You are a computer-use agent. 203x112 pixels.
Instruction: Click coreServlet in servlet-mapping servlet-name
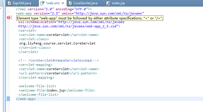[58, 69]
